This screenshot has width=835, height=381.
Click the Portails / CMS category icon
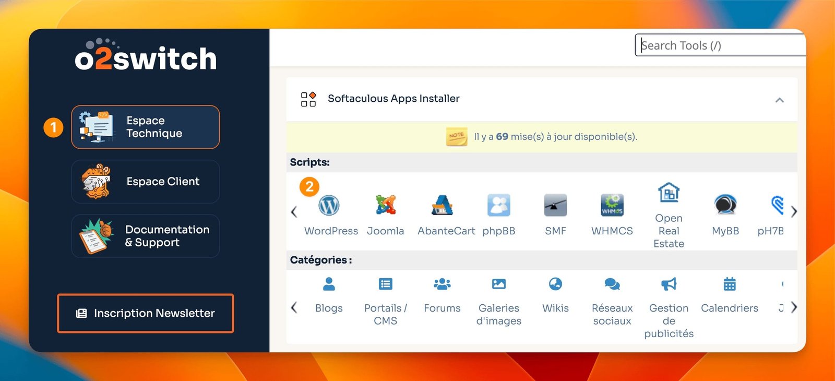coord(386,284)
